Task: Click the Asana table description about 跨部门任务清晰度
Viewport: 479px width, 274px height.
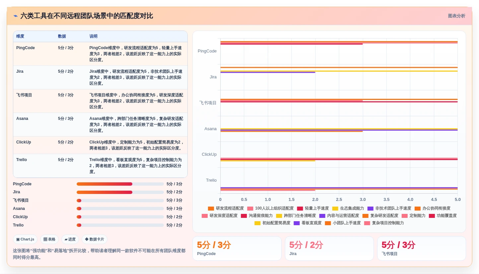Action: click(136, 125)
